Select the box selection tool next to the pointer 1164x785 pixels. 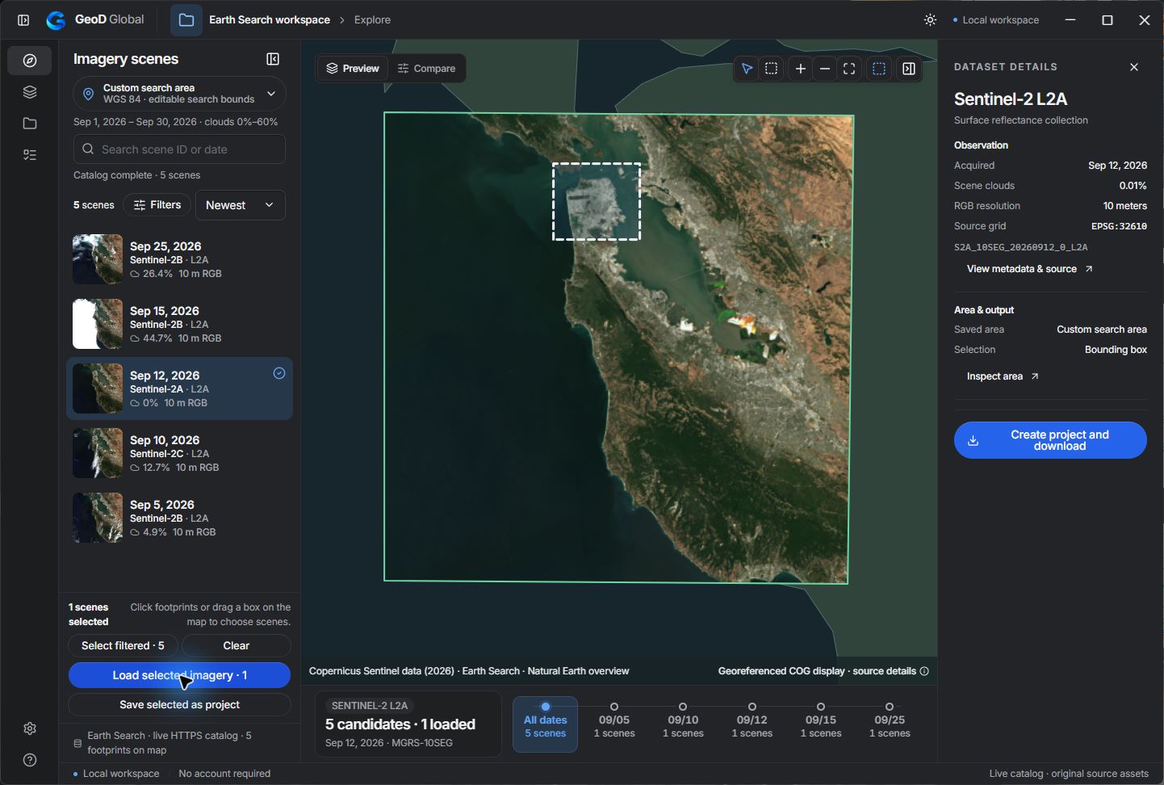click(x=772, y=69)
